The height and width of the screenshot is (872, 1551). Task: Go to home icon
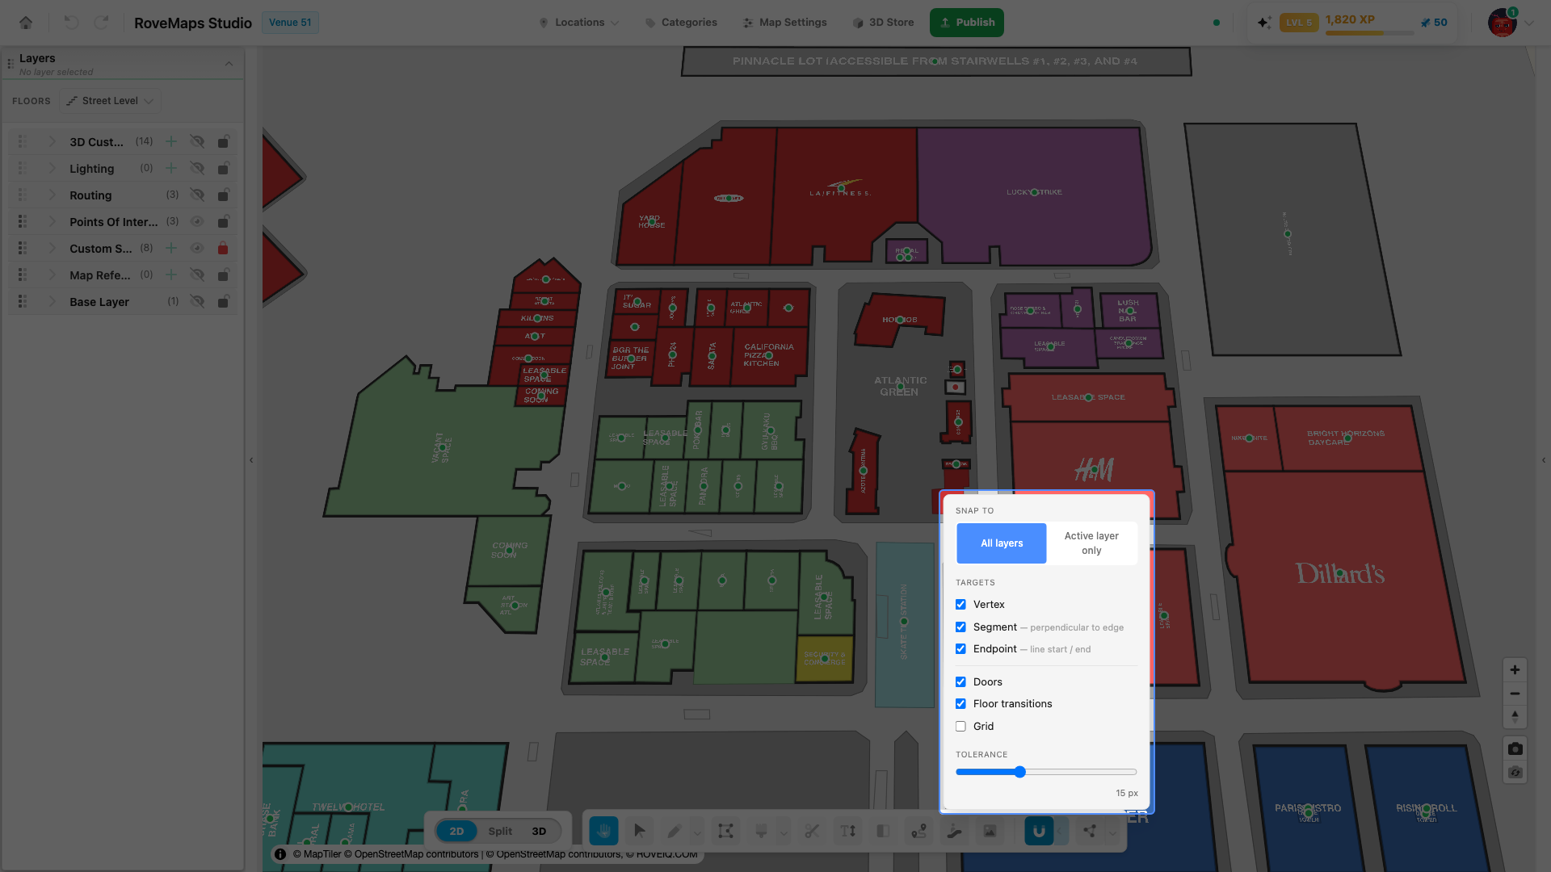(x=26, y=23)
